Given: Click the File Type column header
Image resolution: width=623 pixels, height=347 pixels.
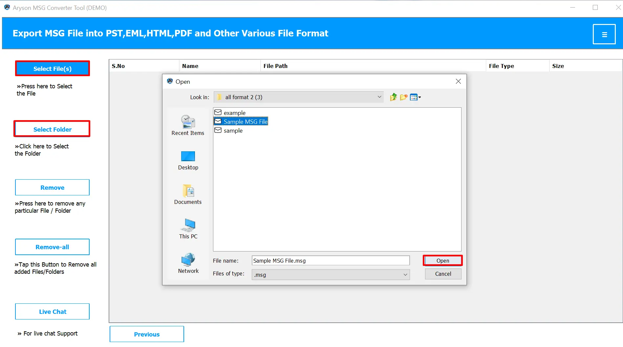Looking at the screenshot, I should pyautogui.click(x=517, y=66).
